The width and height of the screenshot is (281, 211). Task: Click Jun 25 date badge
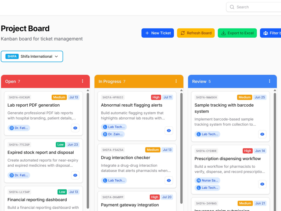260,97
